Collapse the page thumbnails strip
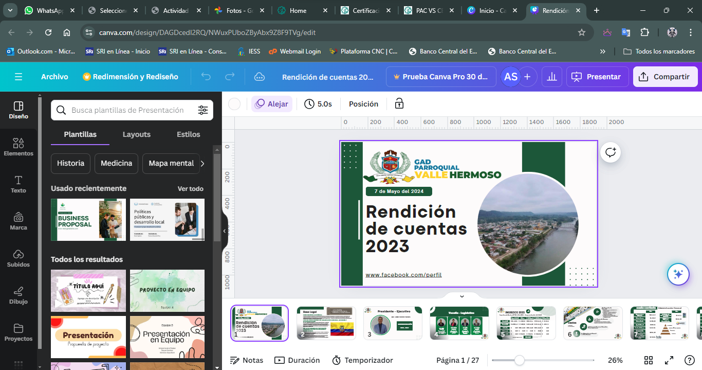Screen dimensions: 702x370 [461, 296]
